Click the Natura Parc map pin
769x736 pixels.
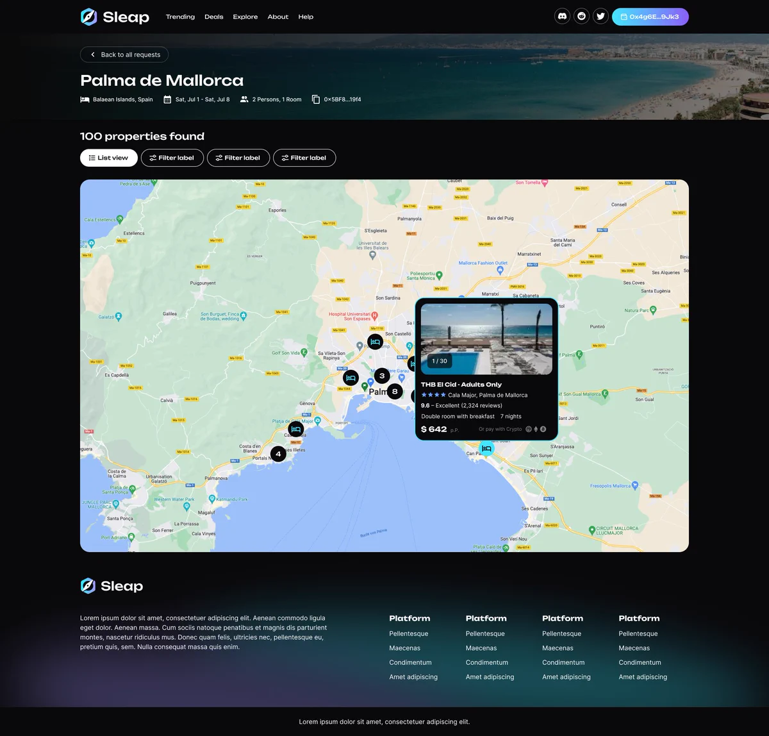tap(653, 310)
